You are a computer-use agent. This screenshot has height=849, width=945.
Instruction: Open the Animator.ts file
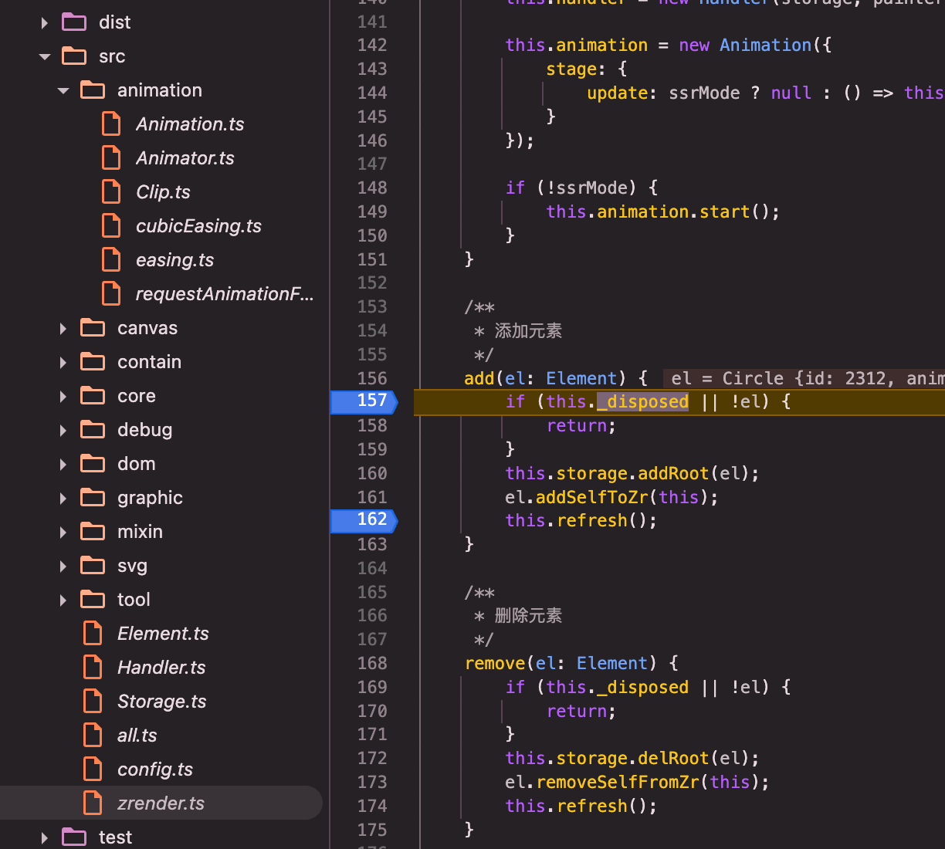185,158
